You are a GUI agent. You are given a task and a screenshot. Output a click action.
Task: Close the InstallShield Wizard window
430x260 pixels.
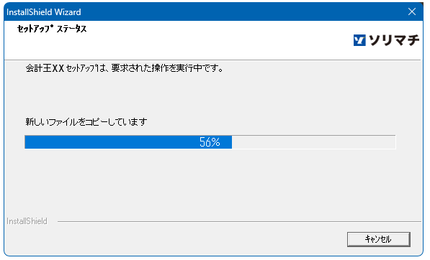411,11
